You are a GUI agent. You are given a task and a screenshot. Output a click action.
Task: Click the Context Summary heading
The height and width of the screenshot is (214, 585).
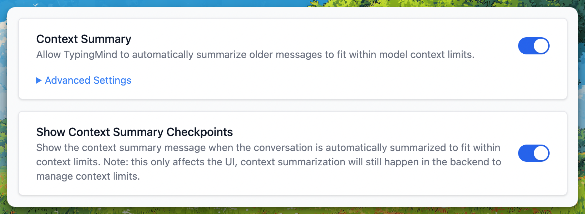click(x=84, y=39)
